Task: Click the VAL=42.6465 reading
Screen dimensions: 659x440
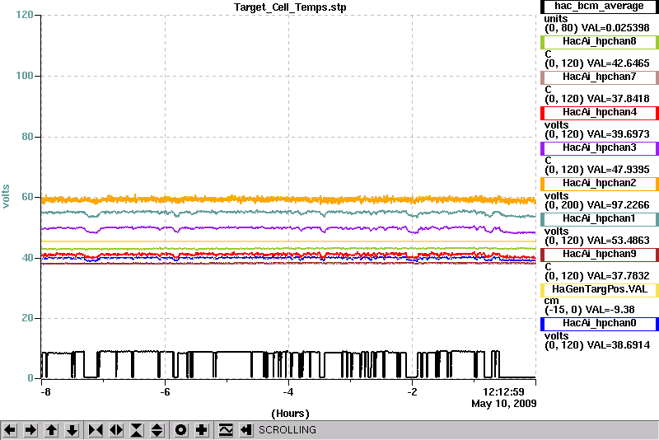Action: pos(619,63)
